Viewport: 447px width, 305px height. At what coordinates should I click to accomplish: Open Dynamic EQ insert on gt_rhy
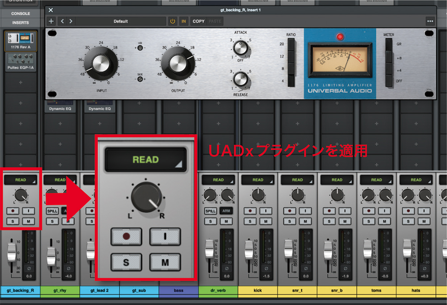(60, 106)
